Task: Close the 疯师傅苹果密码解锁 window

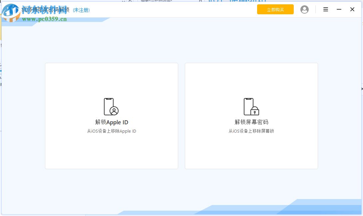Action: click(x=352, y=9)
